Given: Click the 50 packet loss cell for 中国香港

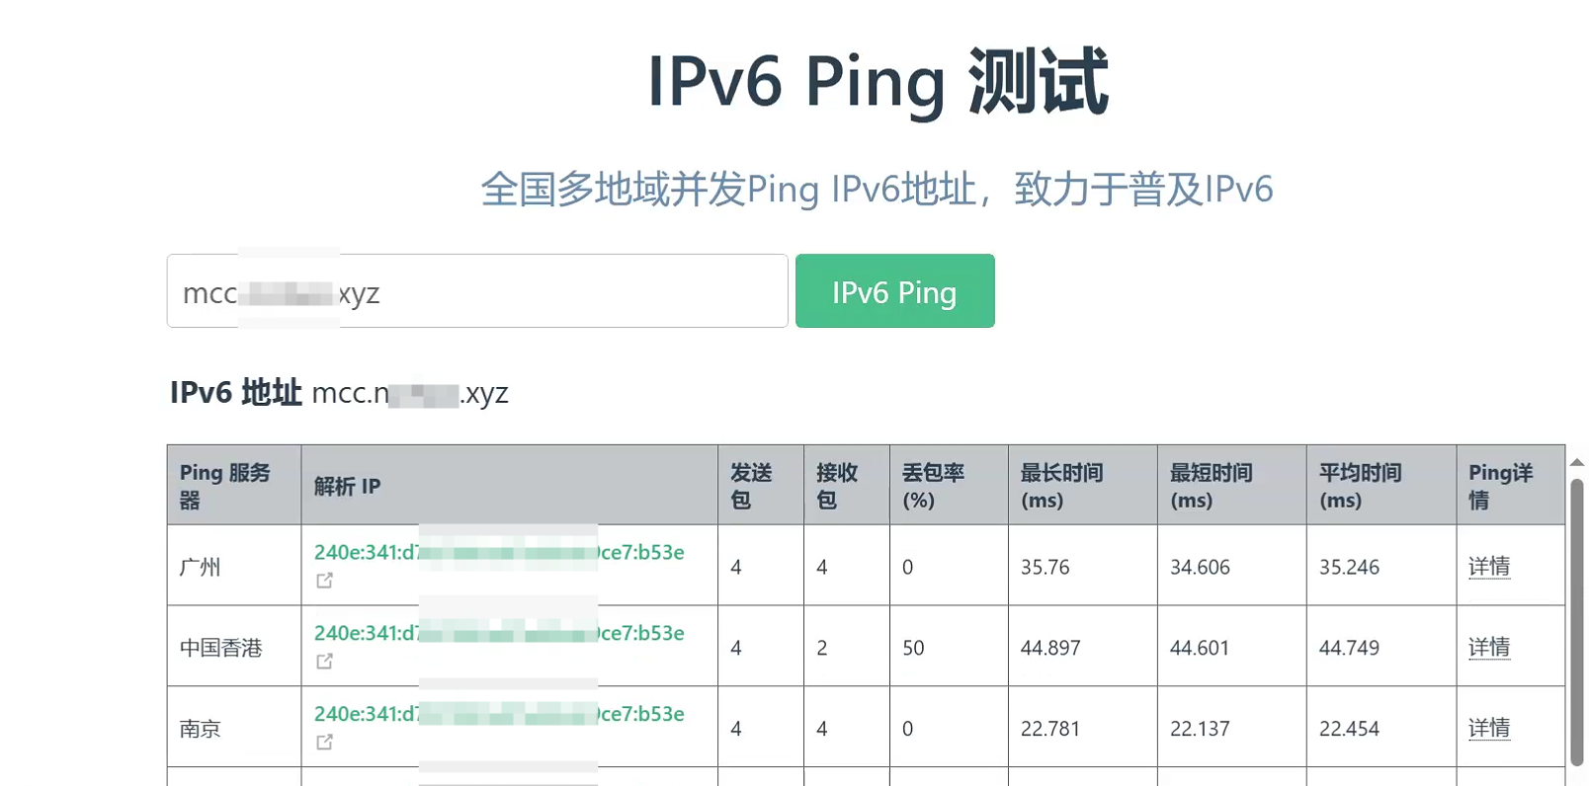Looking at the screenshot, I should click(913, 648).
